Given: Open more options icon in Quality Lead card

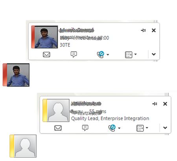Looking at the screenshot, I should tap(140, 128).
